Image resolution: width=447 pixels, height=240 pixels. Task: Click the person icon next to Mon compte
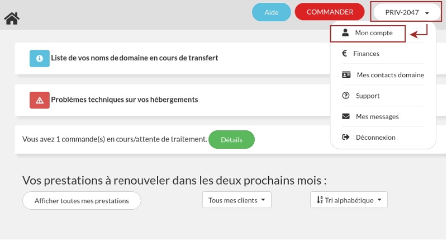tap(345, 32)
